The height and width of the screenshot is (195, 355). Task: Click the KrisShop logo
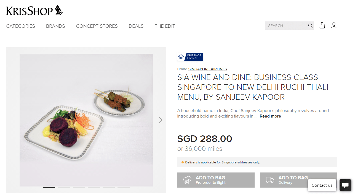[x=34, y=10]
